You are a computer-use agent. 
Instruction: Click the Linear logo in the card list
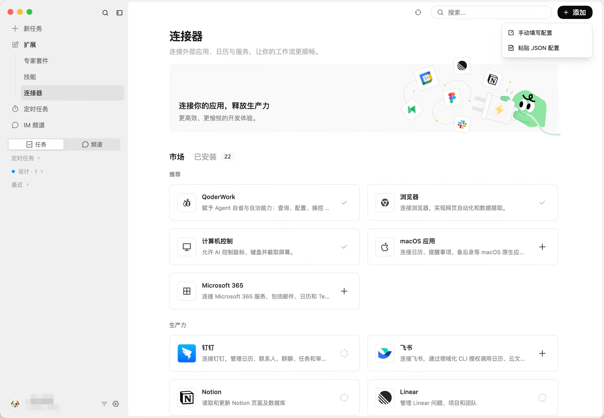pyautogui.click(x=385, y=397)
